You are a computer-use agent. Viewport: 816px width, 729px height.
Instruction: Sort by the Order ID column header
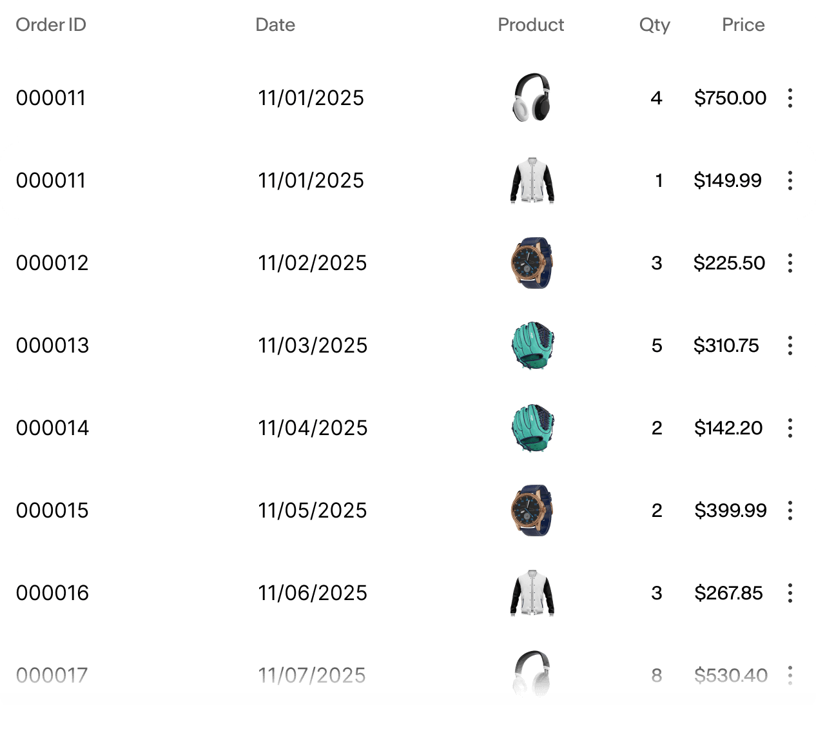tap(51, 24)
